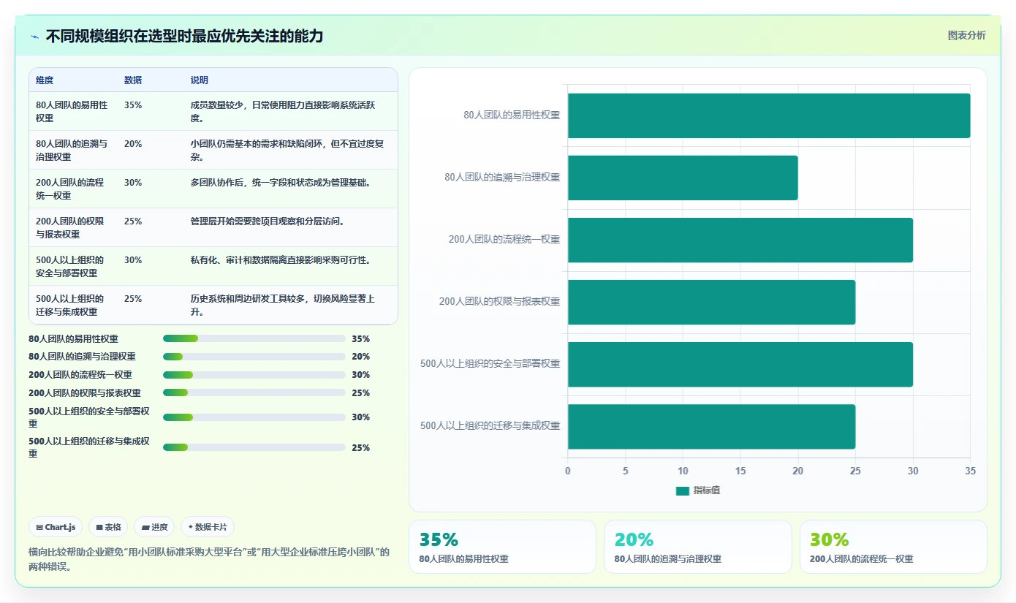Click the table cell 80人团队的追溯与治理权重
The width and height of the screenshot is (1016, 603).
pos(72,150)
